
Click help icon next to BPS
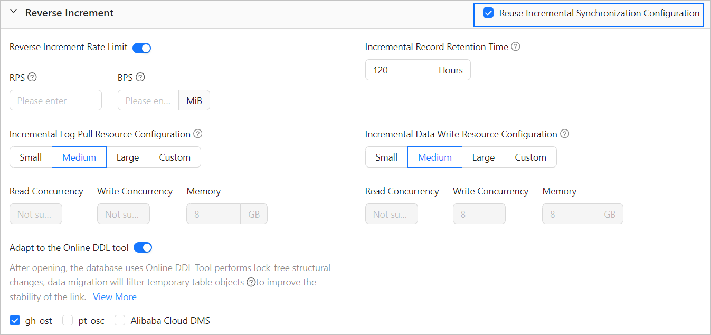(140, 77)
